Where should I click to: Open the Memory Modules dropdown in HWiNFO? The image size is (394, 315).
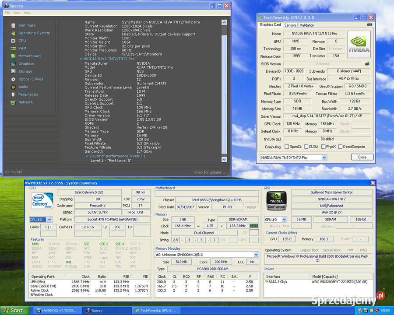tap(256, 255)
